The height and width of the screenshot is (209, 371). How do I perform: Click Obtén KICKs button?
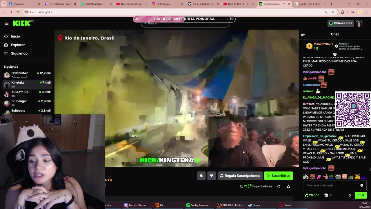pos(341,23)
